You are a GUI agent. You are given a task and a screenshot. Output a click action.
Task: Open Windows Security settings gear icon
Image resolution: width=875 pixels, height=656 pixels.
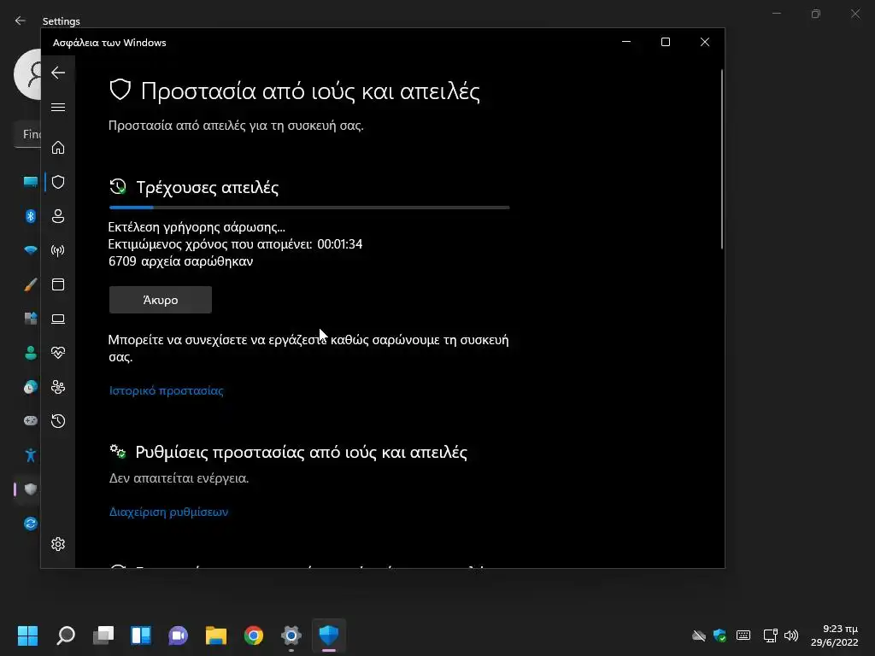(x=58, y=544)
